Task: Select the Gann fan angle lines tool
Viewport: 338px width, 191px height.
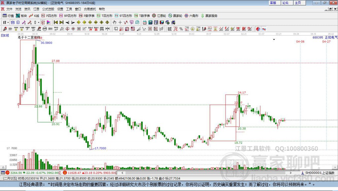Action: click(121, 29)
